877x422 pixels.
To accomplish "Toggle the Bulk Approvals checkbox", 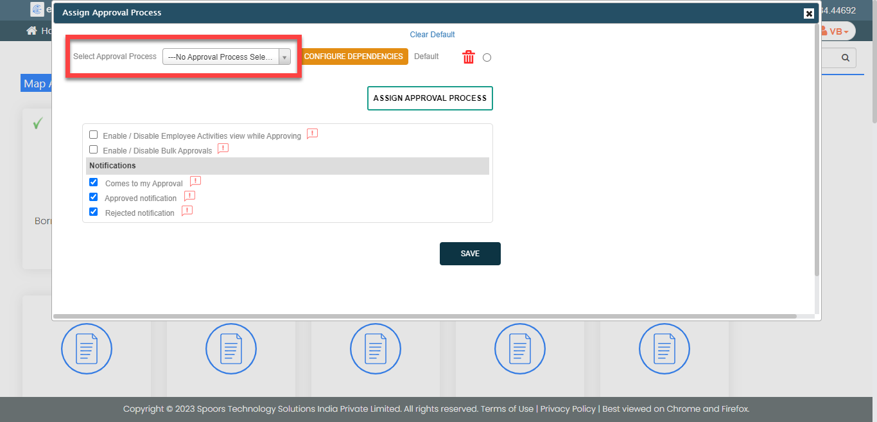I will pos(94,150).
